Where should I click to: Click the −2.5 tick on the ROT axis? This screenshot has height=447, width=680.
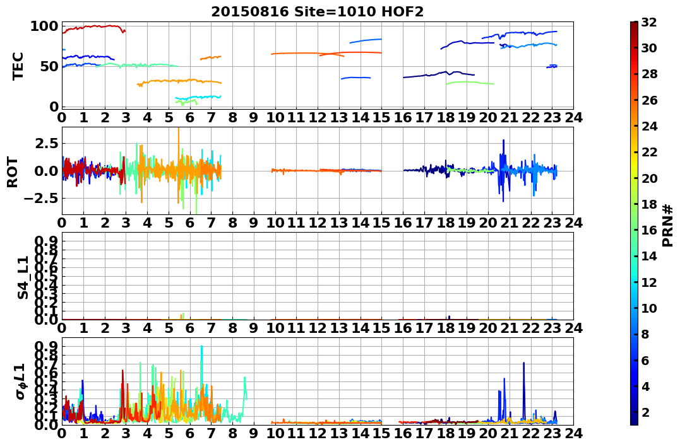point(42,199)
